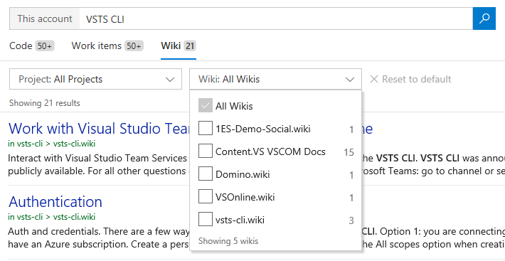Check the 1ES-Demo-Social.wiki checkbox
505x261 pixels.
tap(205, 129)
